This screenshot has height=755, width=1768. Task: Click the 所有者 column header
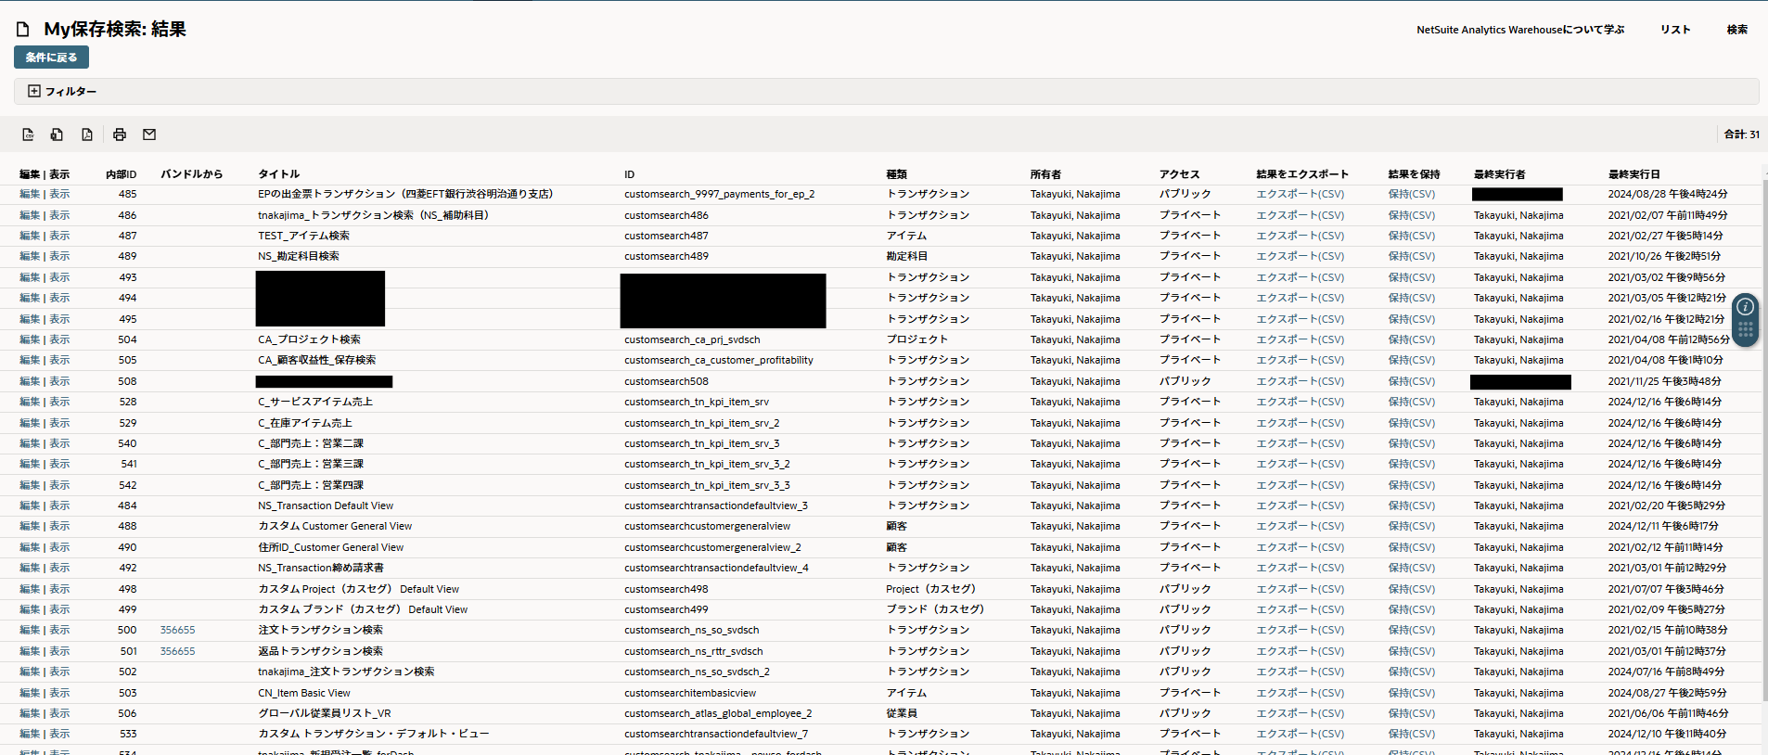[1045, 174]
